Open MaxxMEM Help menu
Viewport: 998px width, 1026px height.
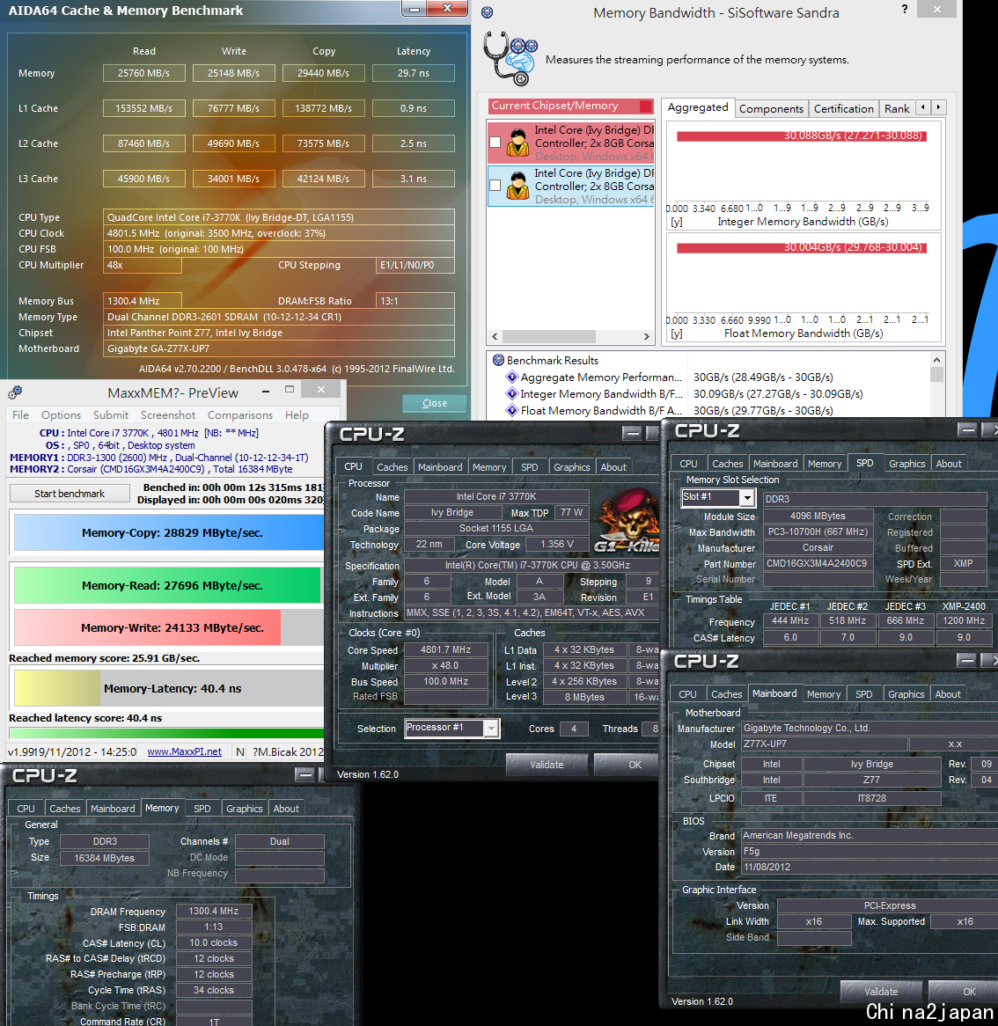[297, 414]
